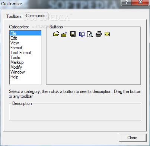Click the Close button

coord(133,138)
